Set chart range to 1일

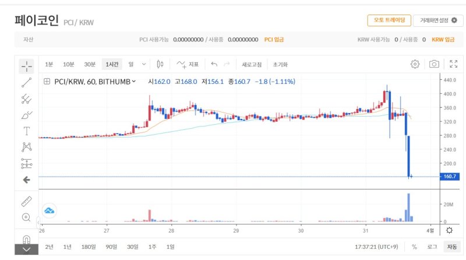pos(170,247)
